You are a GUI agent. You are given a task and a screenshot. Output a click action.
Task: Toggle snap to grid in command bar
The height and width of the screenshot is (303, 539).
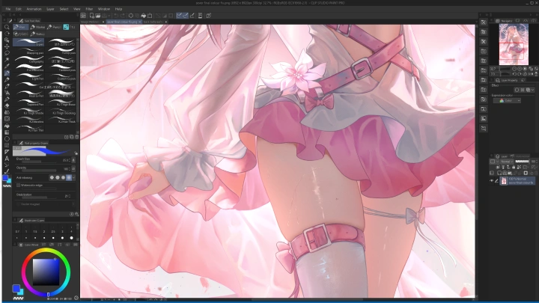click(x=192, y=16)
